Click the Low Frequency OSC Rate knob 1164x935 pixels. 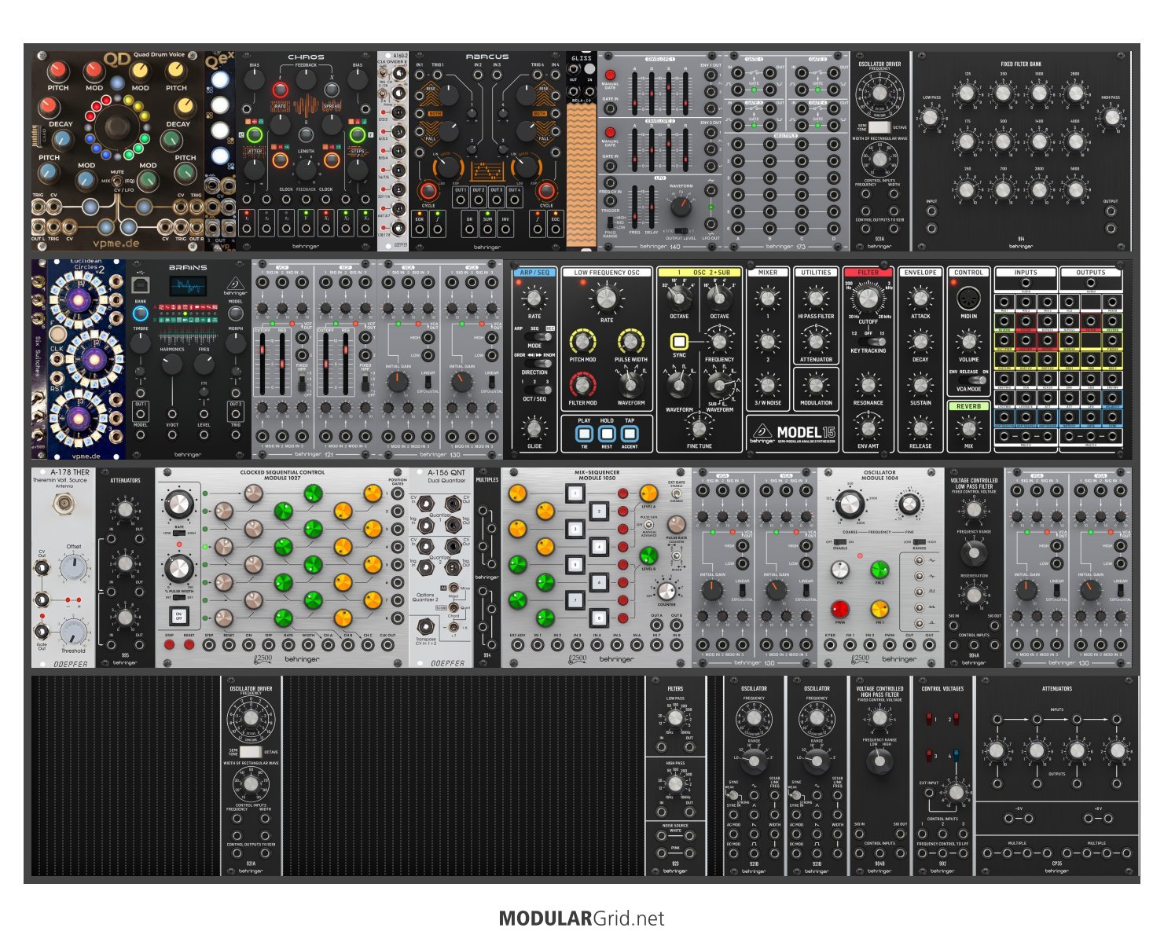coord(606,299)
